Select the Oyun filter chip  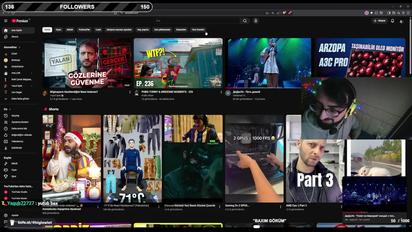coord(58,30)
